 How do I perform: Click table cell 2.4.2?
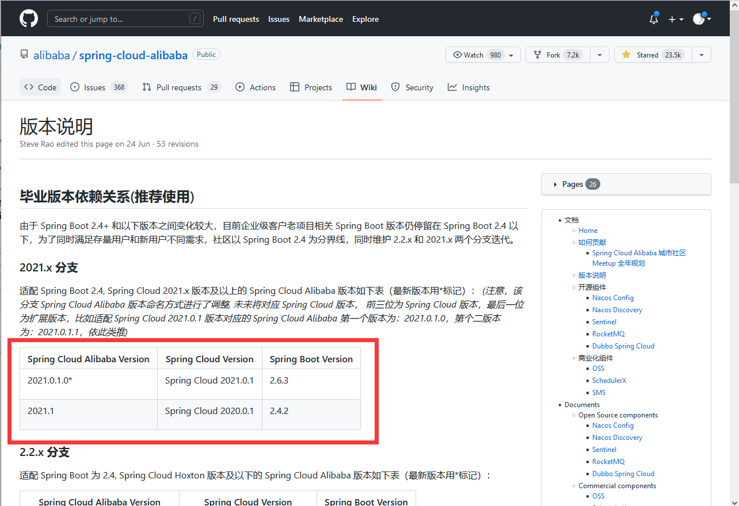[311, 415]
